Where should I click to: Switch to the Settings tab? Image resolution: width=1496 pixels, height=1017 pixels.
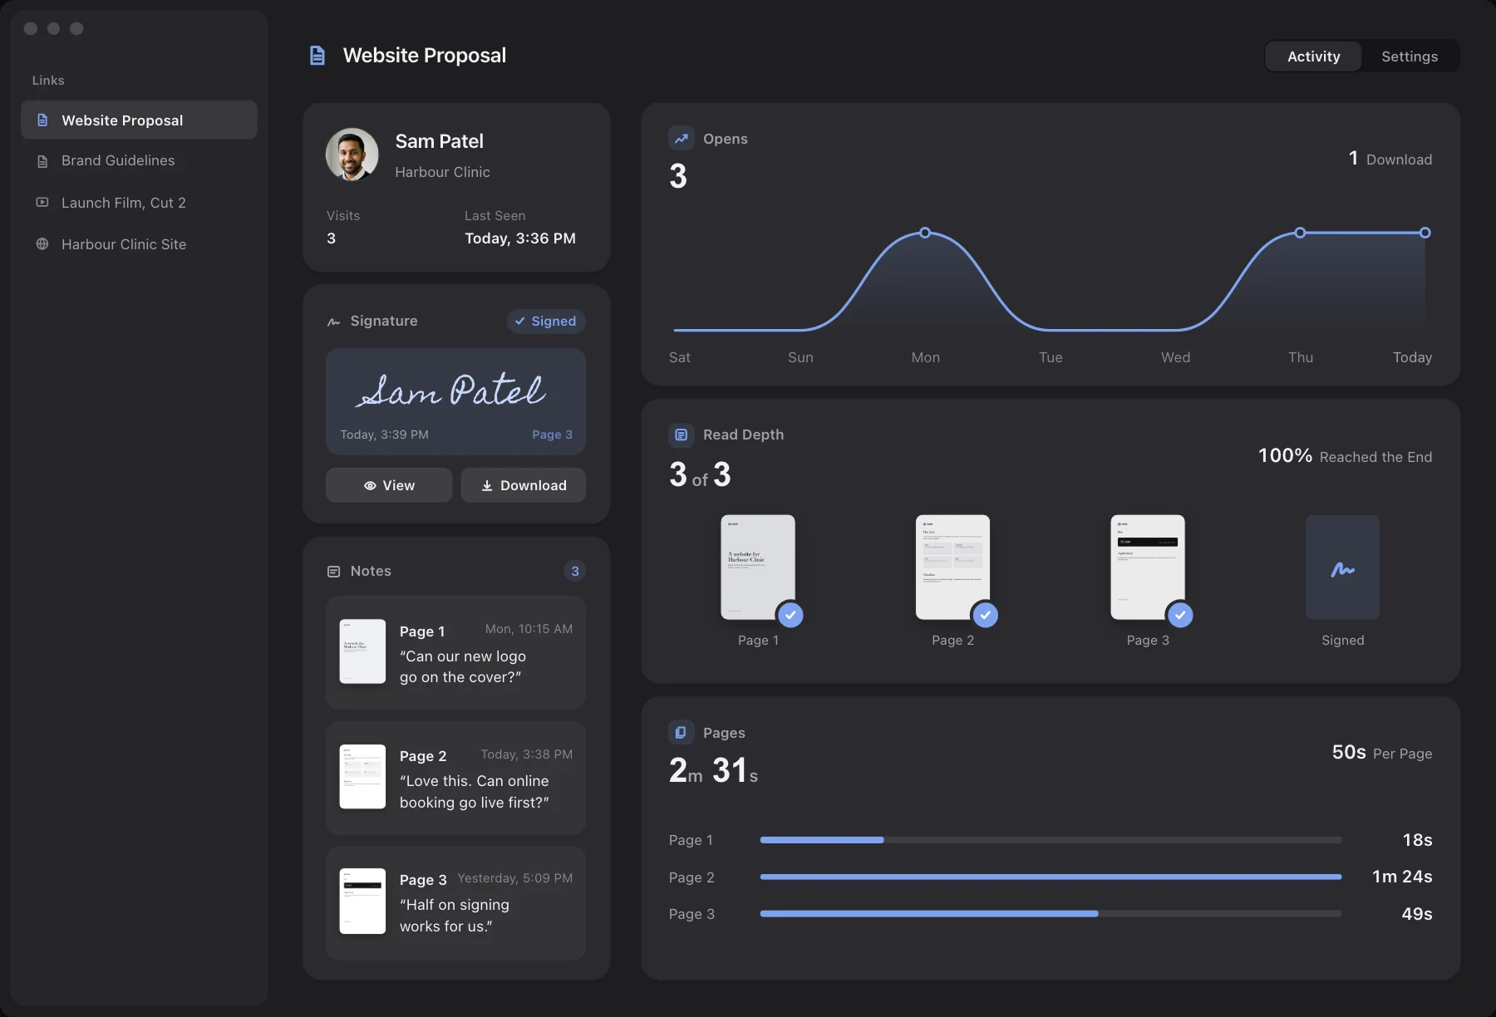point(1410,56)
